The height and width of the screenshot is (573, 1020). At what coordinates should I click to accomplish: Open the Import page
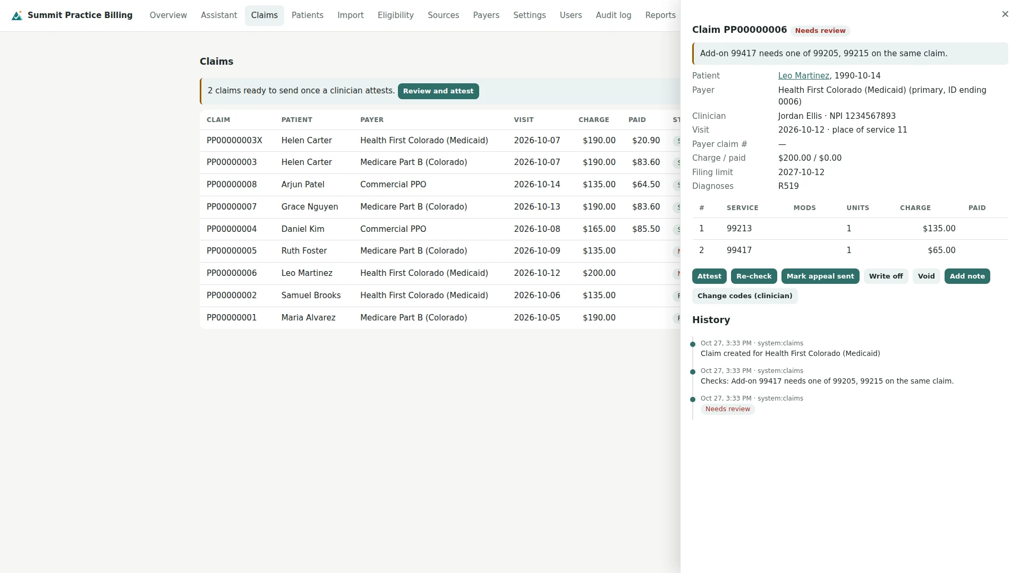tap(351, 15)
